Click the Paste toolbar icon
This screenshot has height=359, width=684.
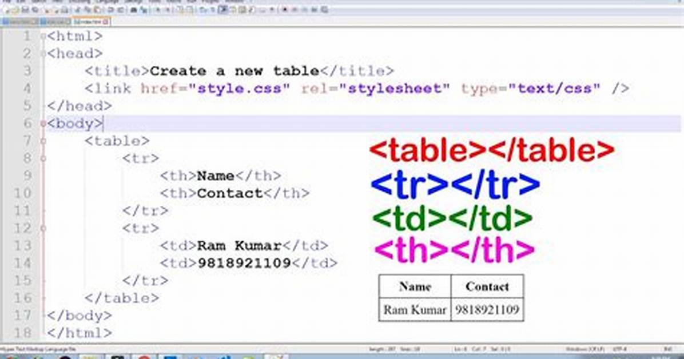coord(97,10)
